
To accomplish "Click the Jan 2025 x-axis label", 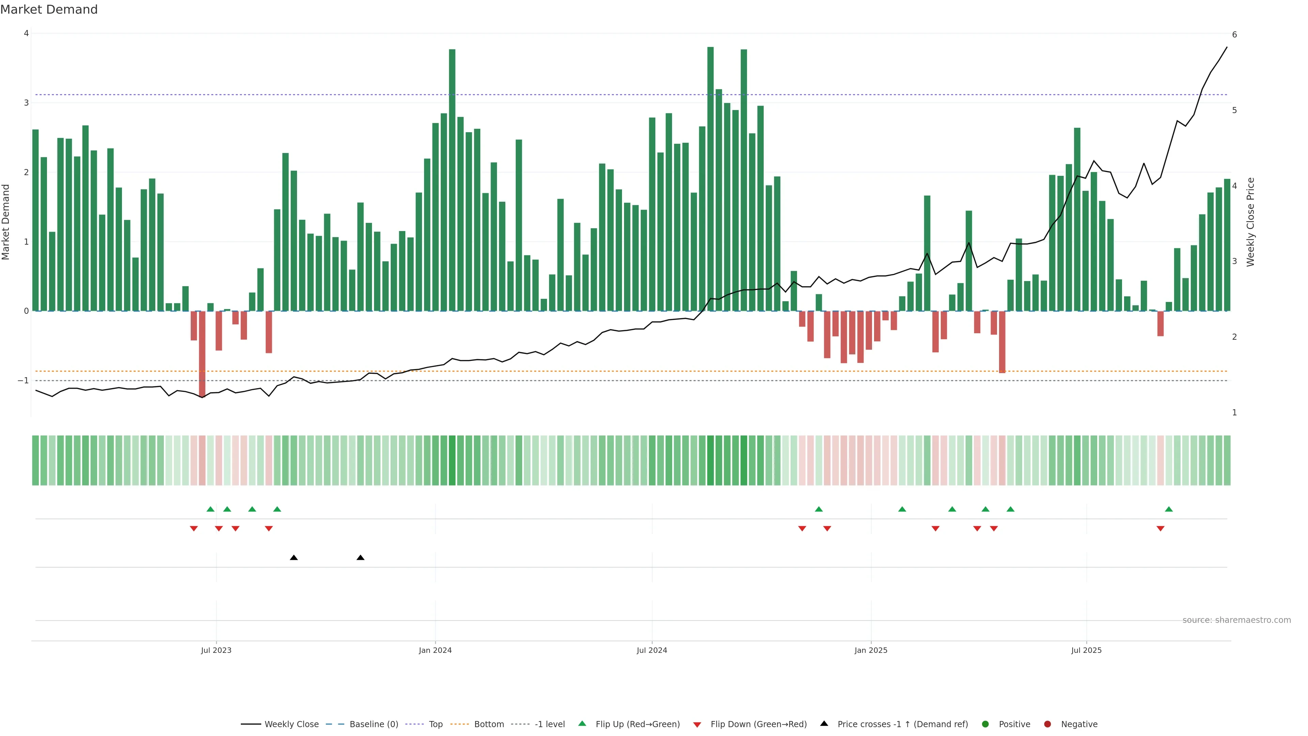I will pyautogui.click(x=871, y=650).
